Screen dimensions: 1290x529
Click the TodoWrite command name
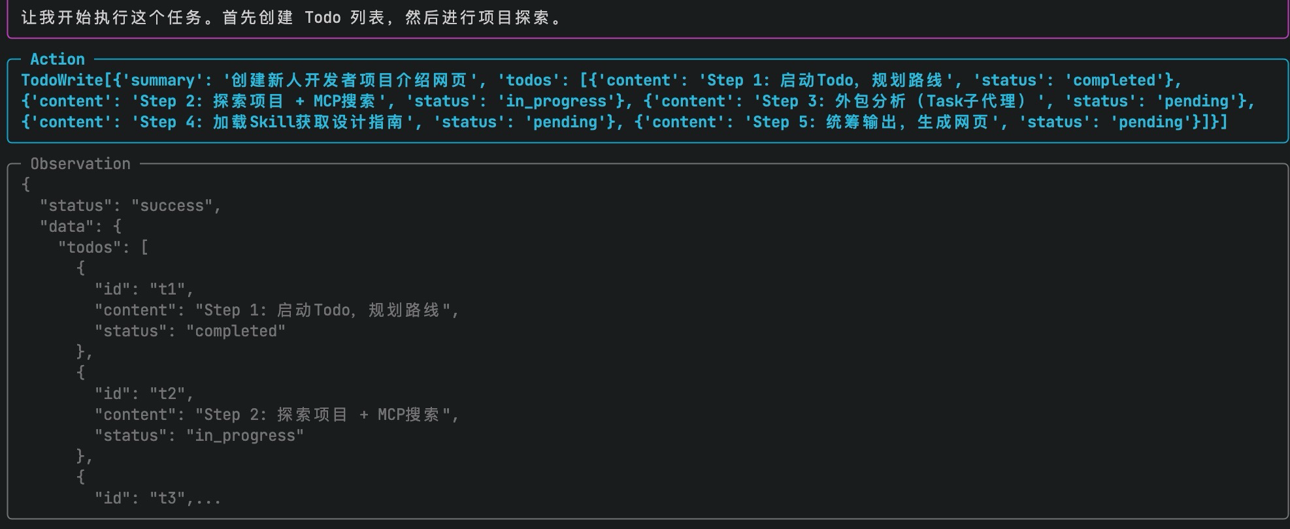(x=61, y=80)
